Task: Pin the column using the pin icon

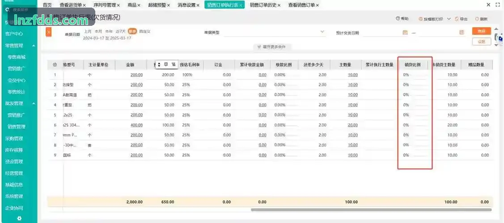Action: [166, 64]
